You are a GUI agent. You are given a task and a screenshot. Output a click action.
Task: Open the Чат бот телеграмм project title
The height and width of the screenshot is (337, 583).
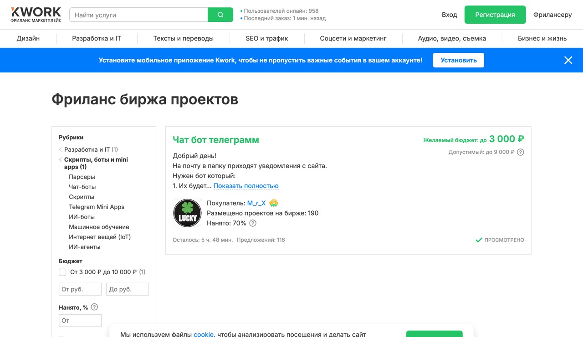(216, 140)
